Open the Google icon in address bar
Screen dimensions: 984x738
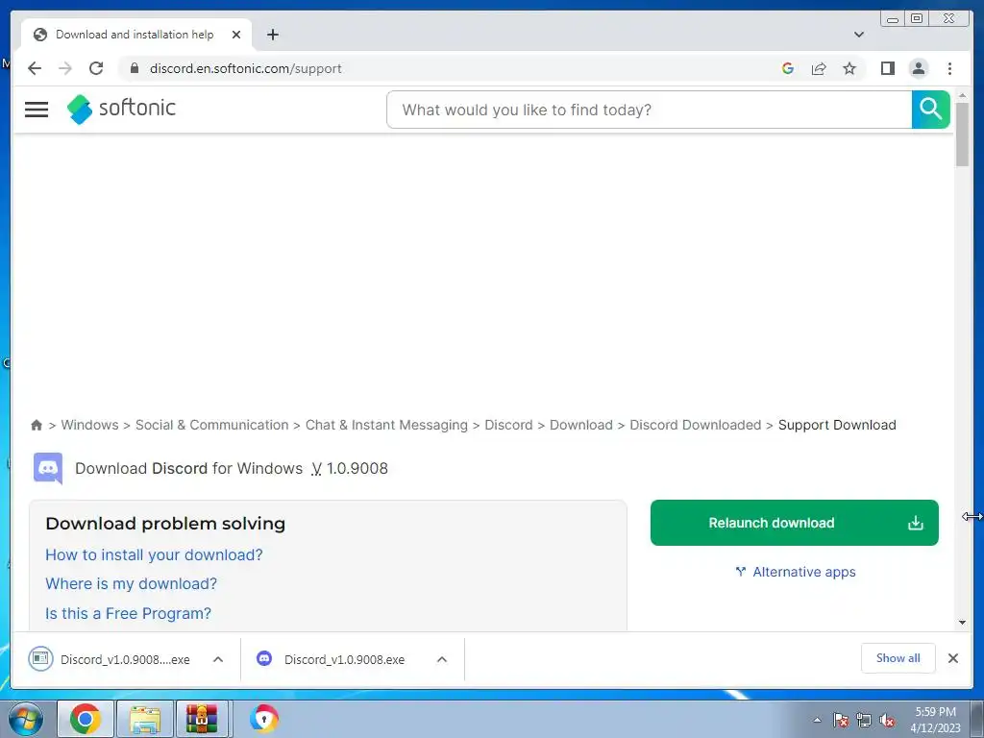pos(788,68)
